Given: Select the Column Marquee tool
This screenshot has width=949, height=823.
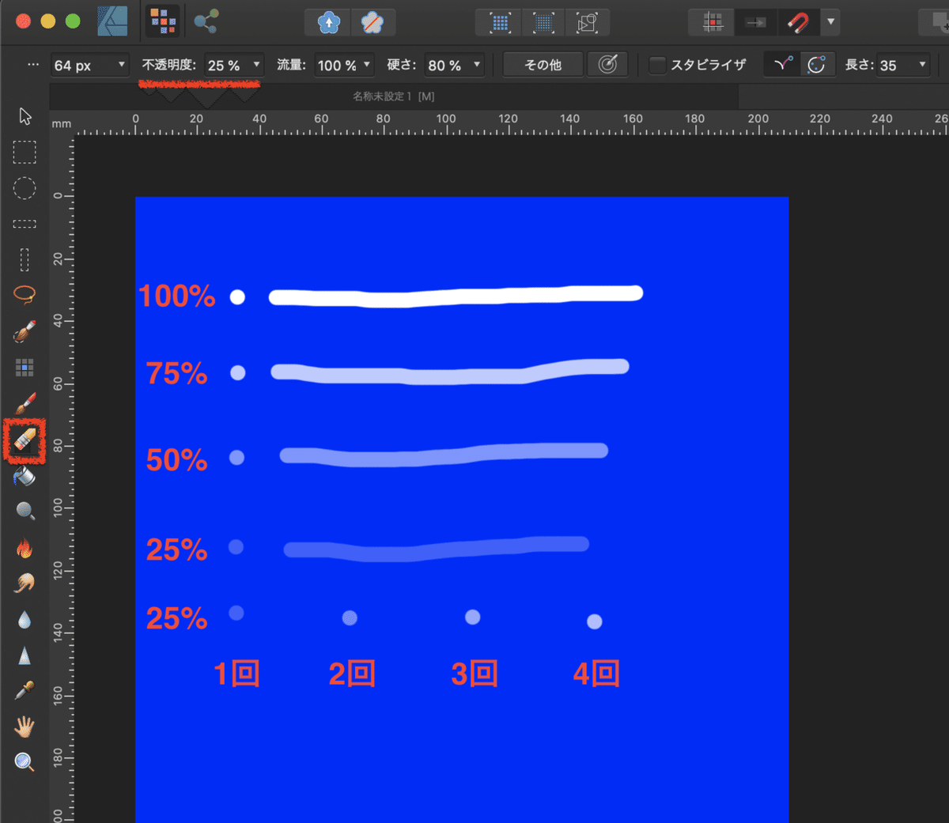Looking at the screenshot, I should 25,259.
